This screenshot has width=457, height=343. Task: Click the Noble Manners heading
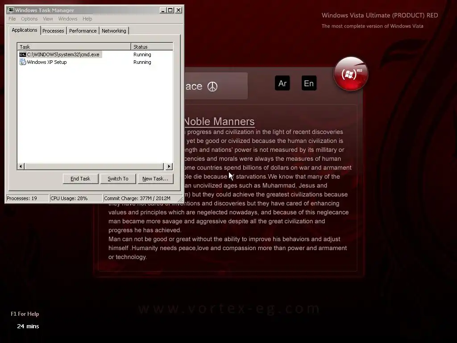tap(220, 121)
